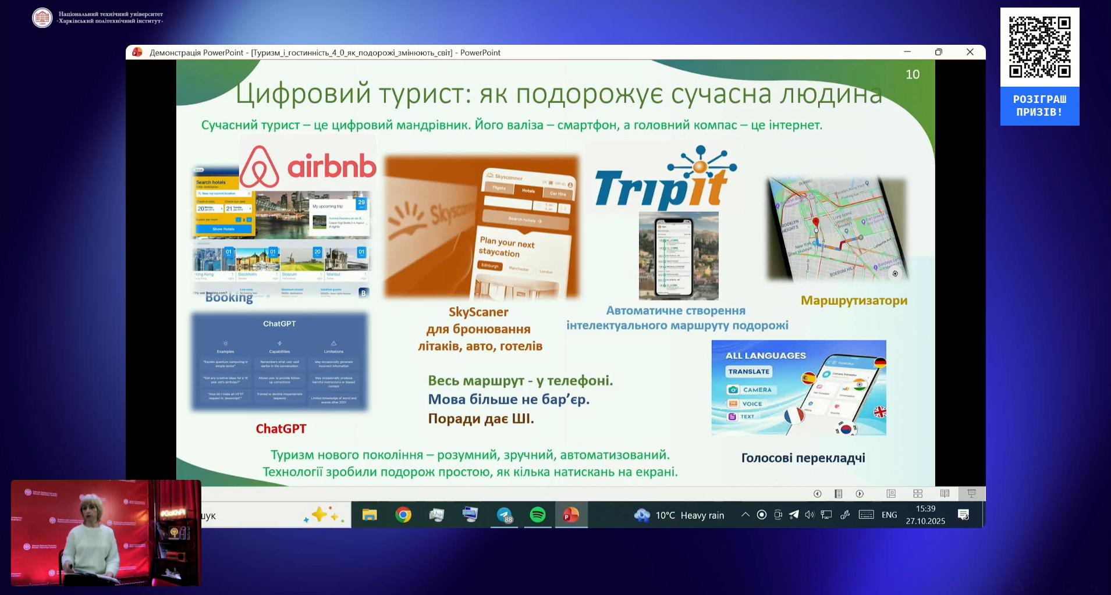Open the volume control in system tray

810,515
